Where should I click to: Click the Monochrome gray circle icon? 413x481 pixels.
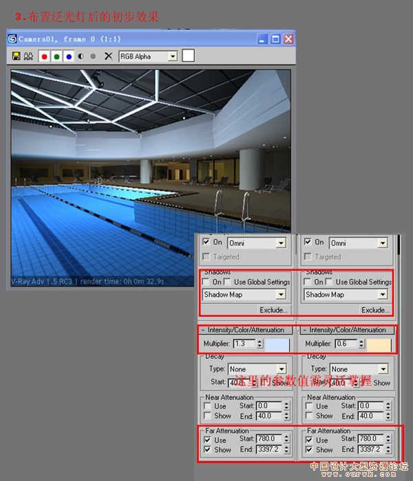click(x=93, y=56)
